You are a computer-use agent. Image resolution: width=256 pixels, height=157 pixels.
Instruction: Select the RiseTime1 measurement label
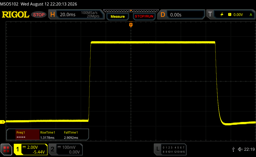point(48,132)
